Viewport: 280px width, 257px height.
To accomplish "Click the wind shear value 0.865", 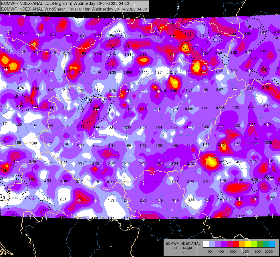I will 220,108.
